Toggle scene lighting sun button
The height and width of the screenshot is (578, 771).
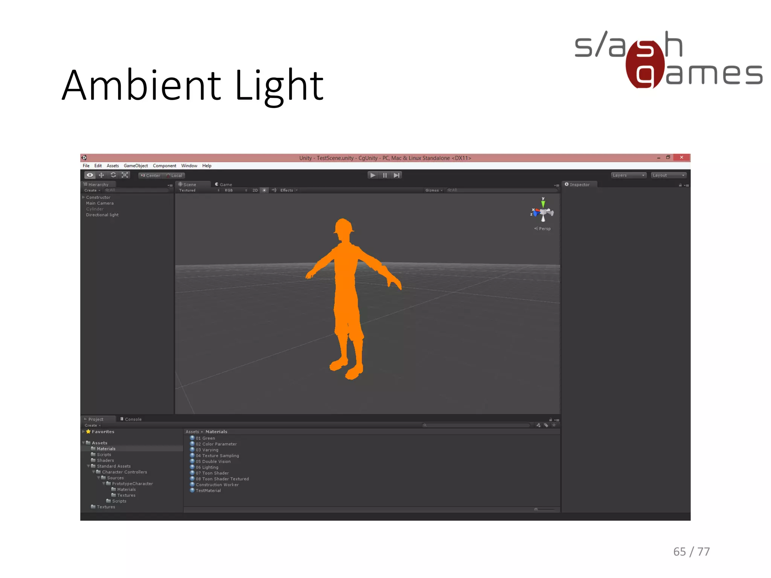point(264,190)
